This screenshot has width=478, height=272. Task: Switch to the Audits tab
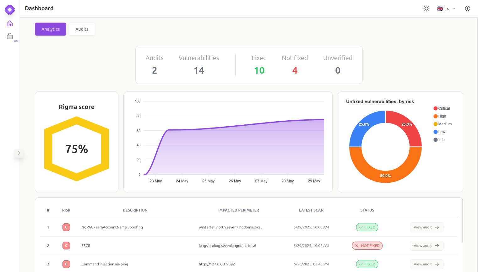coord(82,29)
